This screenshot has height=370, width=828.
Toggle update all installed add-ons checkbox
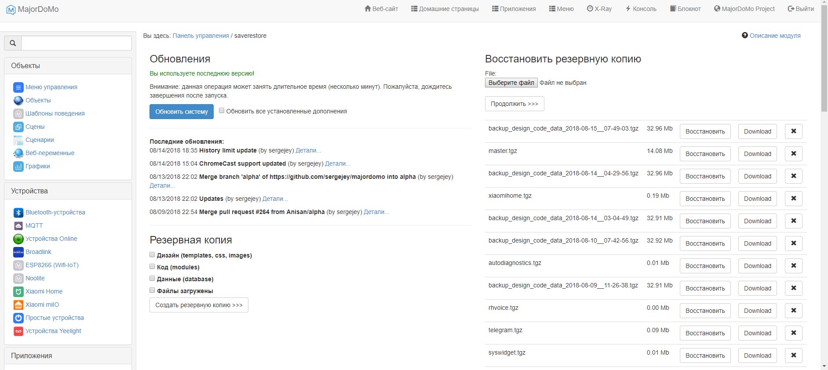222,111
